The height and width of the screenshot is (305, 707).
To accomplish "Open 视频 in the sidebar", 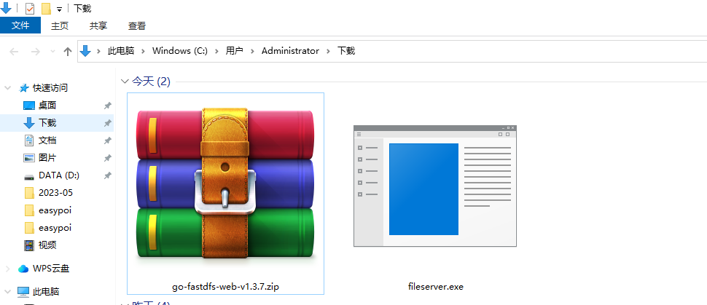I will (47, 245).
